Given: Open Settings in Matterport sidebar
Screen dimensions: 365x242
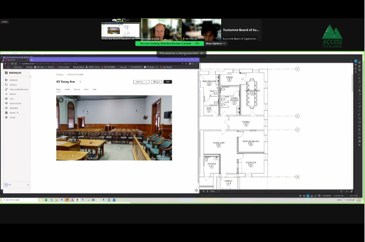Looking at the screenshot, I should tap(12, 117).
